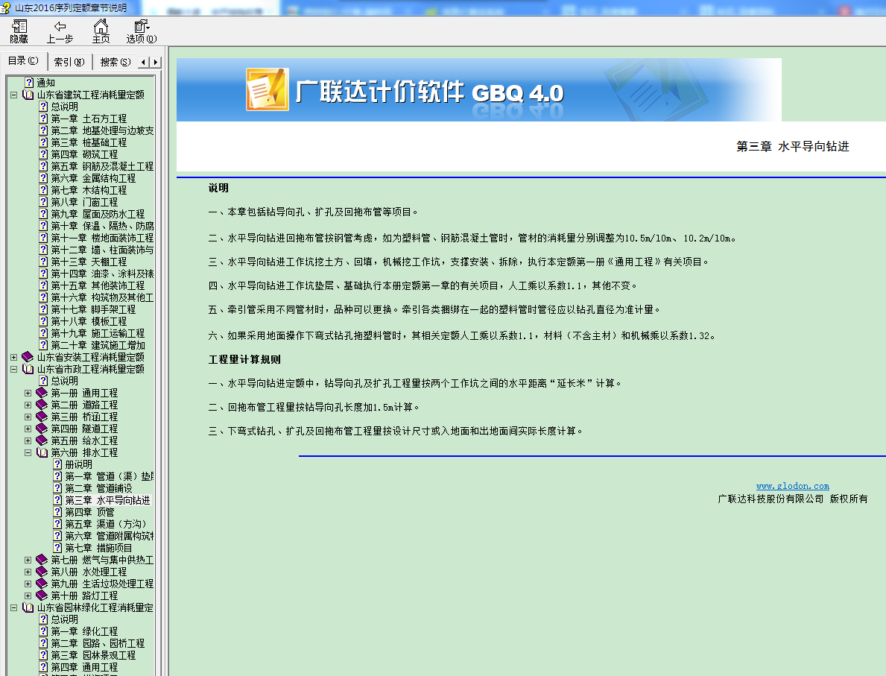This screenshot has height=676, width=886.
Task: Click the 隐藏 (Hide) toolbar icon
Action: 19,31
